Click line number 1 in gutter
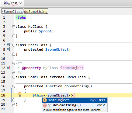This screenshot has width=132, height=113. pos(4,17)
